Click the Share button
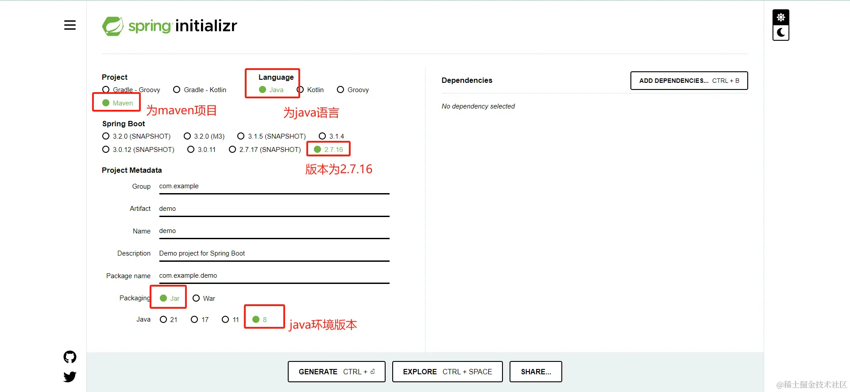The height and width of the screenshot is (392, 850). [536, 372]
